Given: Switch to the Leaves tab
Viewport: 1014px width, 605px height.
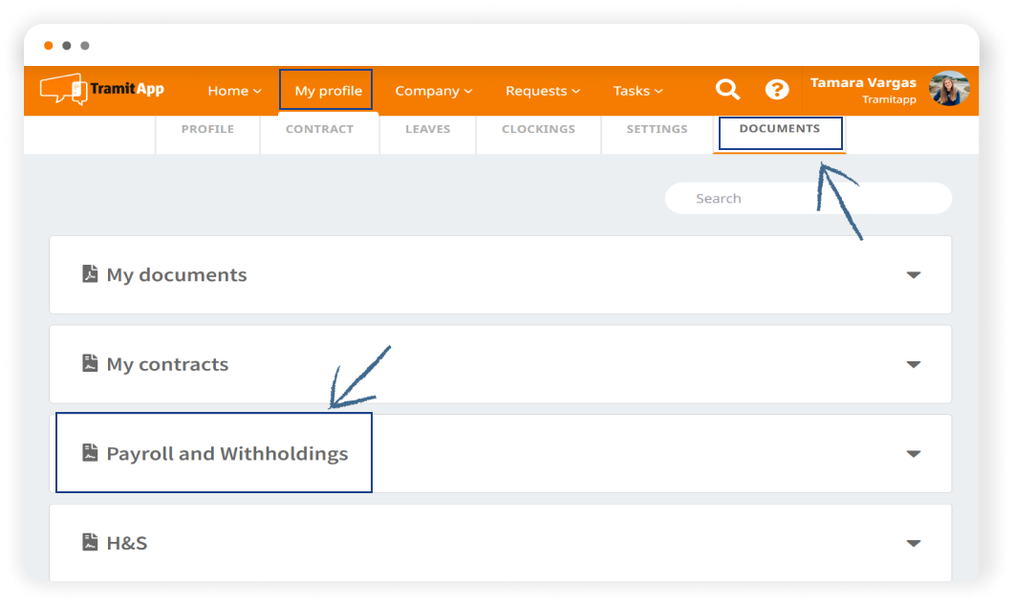Looking at the screenshot, I should (427, 129).
